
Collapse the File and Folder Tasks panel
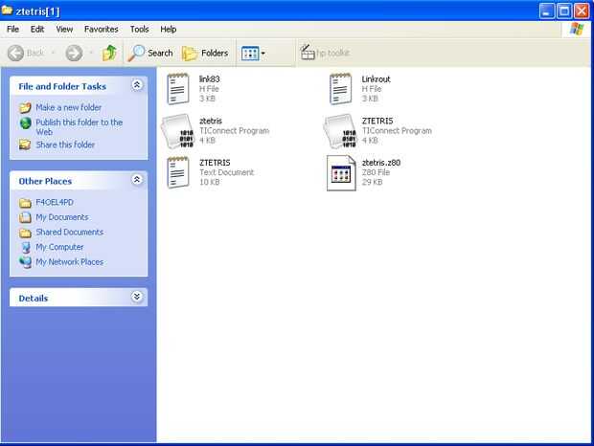137,85
